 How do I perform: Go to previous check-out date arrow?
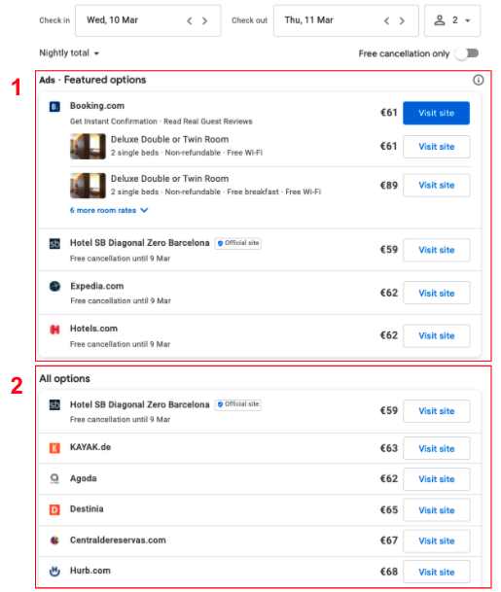(x=386, y=20)
